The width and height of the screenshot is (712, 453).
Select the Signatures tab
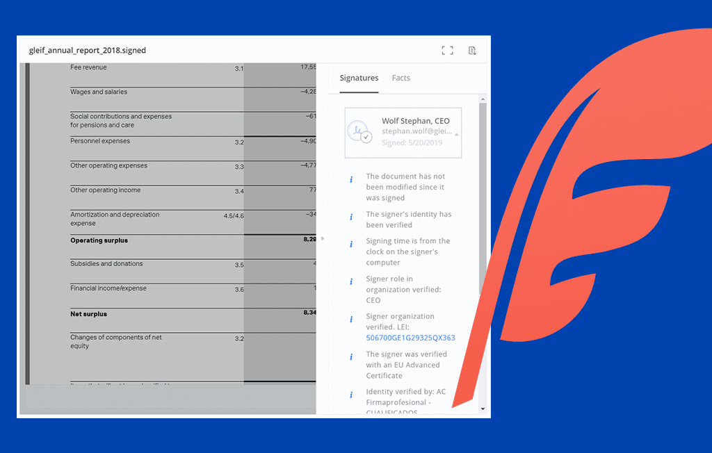359,78
